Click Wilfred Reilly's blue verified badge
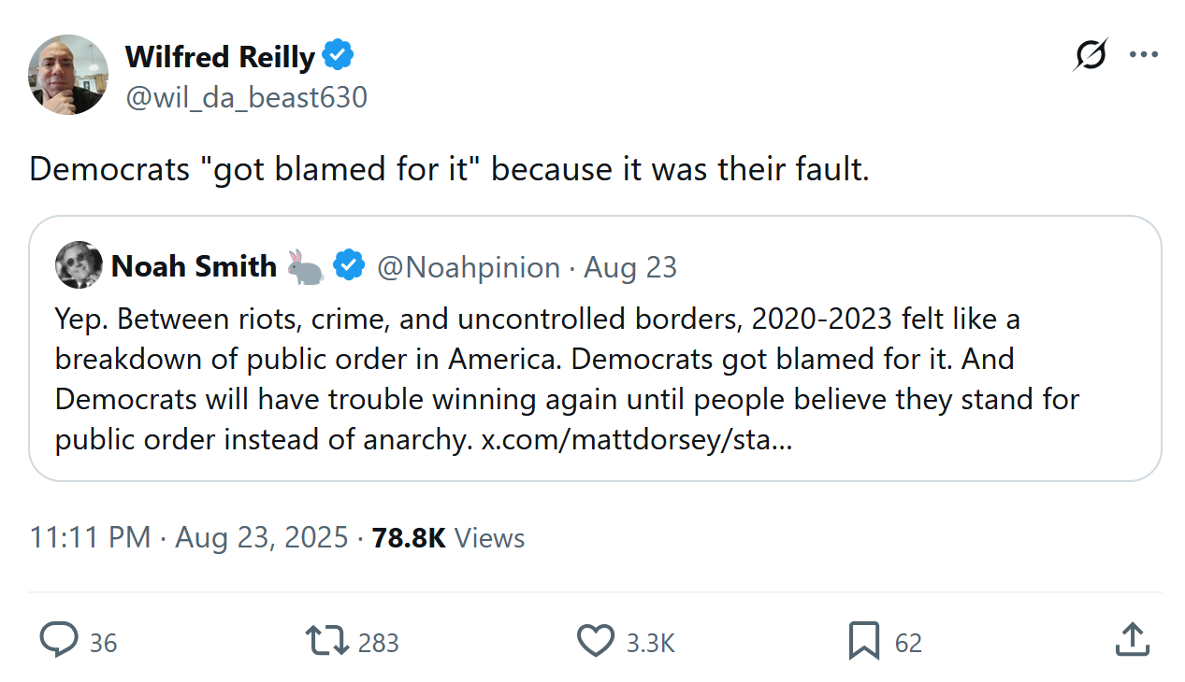1185x682 pixels. [x=338, y=56]
